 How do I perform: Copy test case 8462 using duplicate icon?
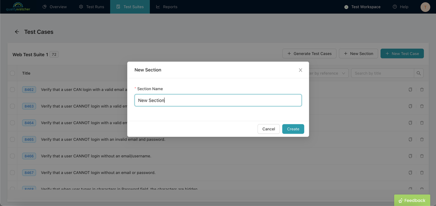[x=410, y=89]
